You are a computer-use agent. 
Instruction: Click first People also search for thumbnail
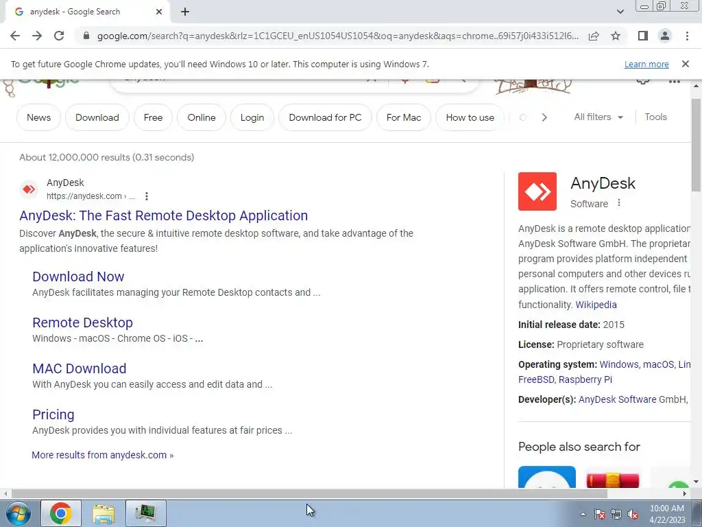[x=546, y=477]
